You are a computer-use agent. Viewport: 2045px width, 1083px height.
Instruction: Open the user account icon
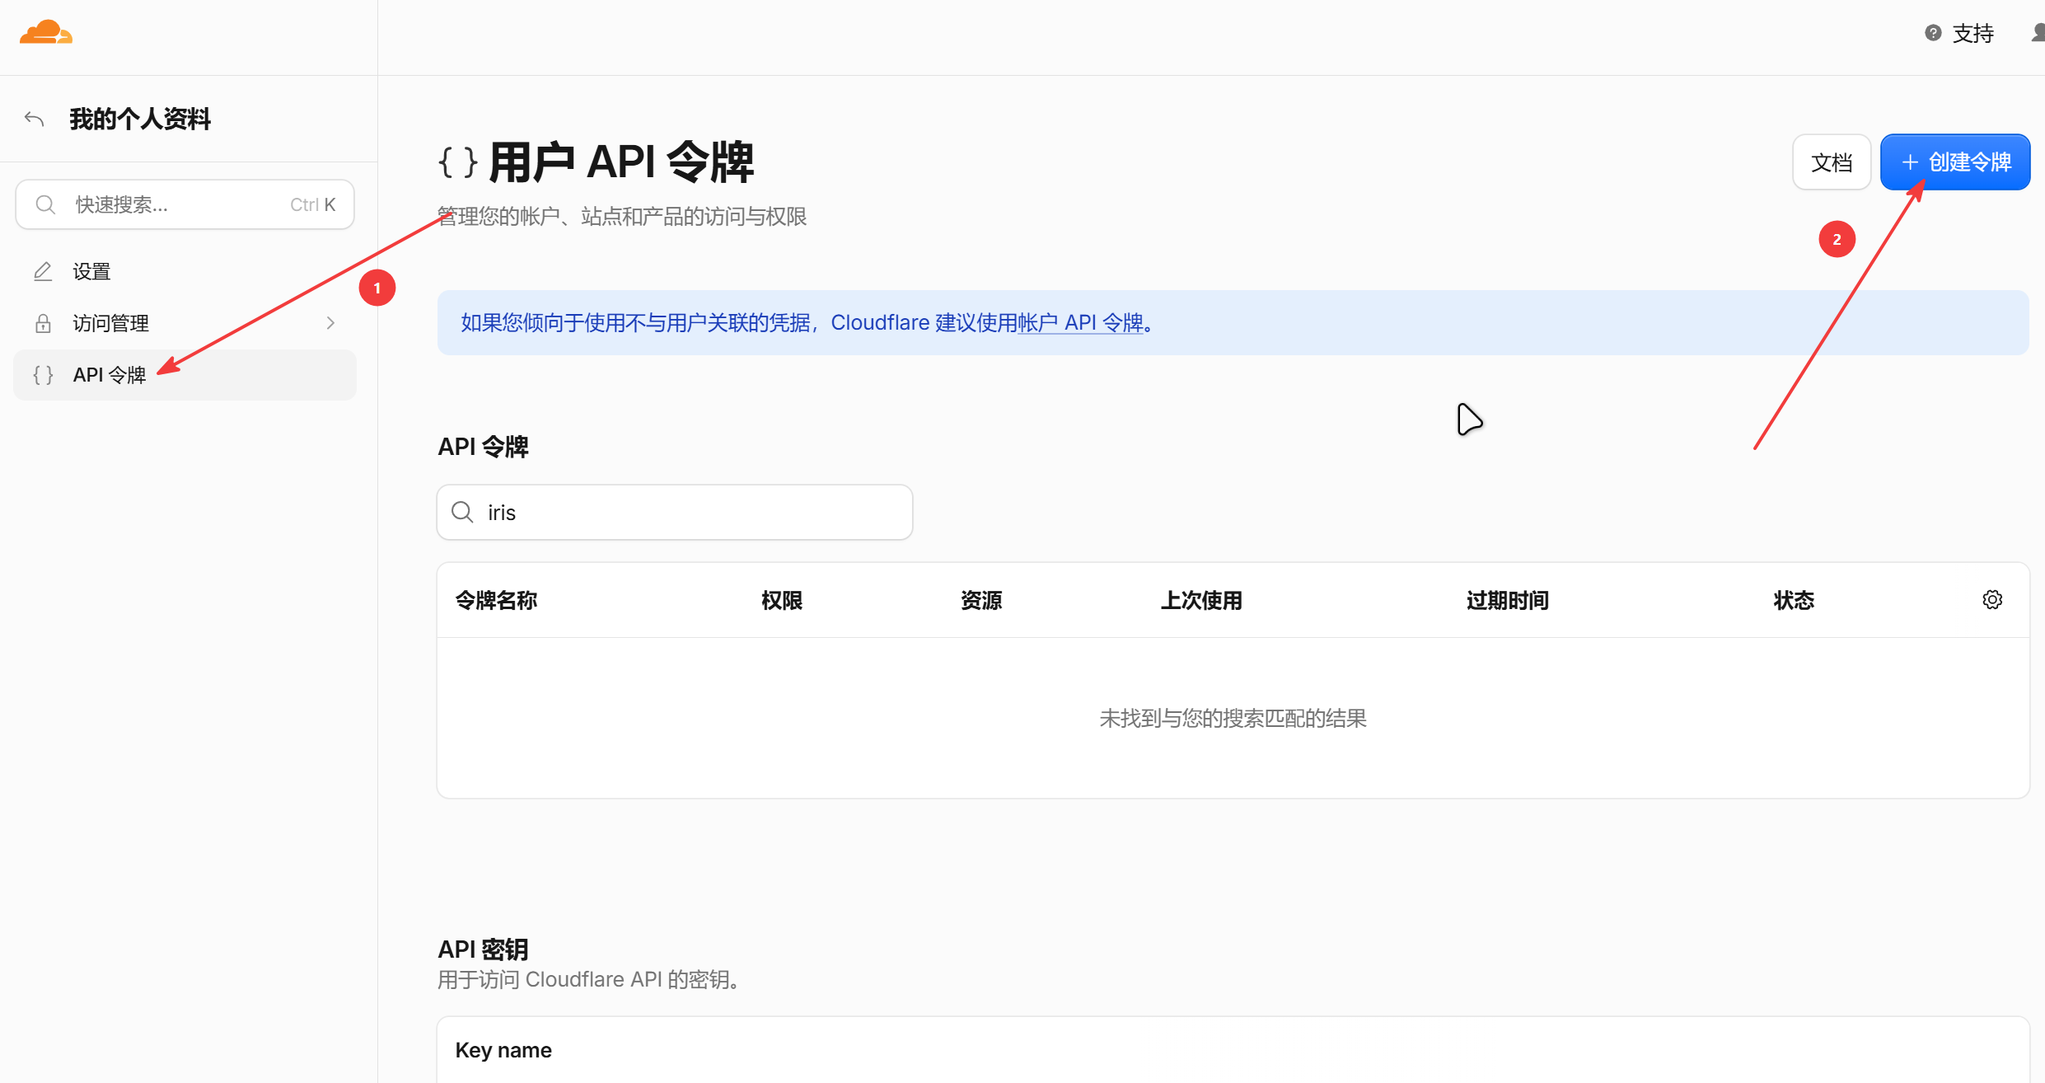pyautogui.click(x=2037, y=33)
